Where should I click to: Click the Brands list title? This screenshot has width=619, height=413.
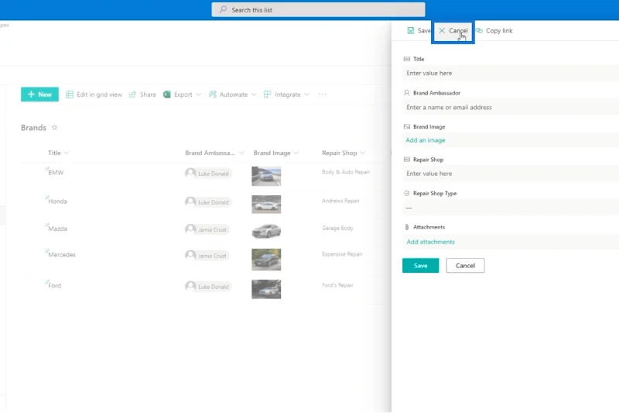click(33, 128)
